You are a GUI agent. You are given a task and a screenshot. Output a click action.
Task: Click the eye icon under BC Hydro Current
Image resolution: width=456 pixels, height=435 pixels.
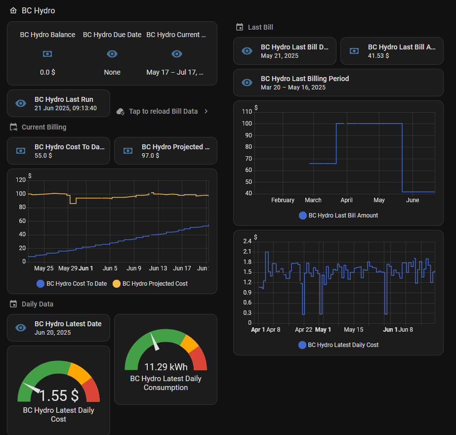[177, 54]
